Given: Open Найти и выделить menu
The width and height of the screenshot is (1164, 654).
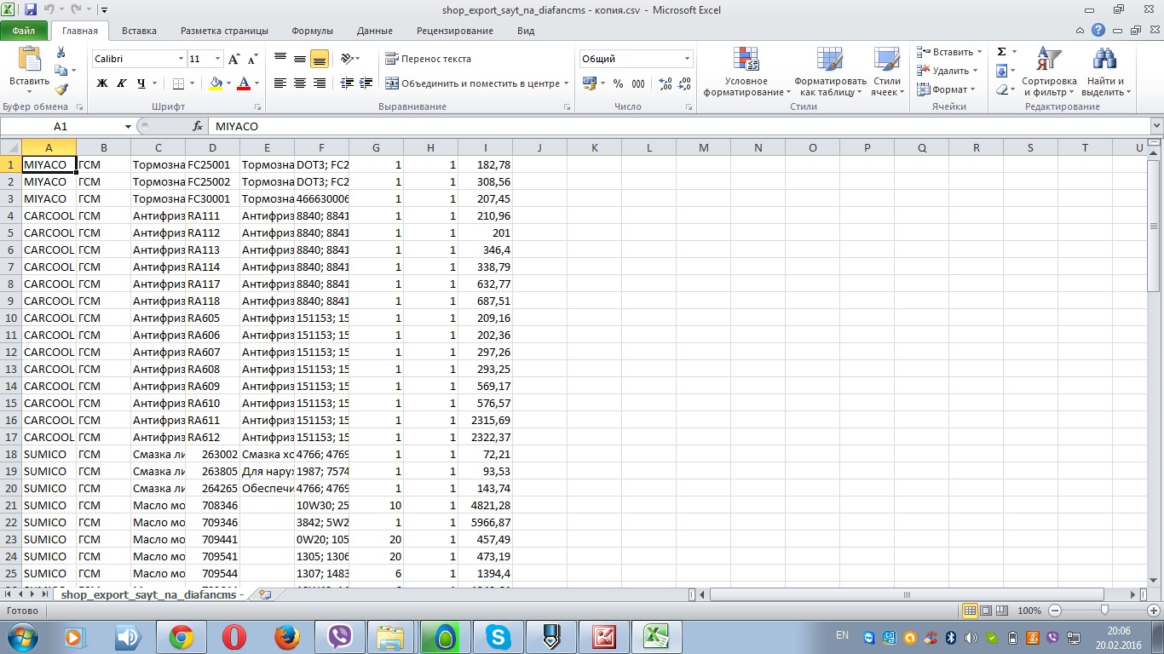Looking at the screenshot, I should tap(1105, 72).
